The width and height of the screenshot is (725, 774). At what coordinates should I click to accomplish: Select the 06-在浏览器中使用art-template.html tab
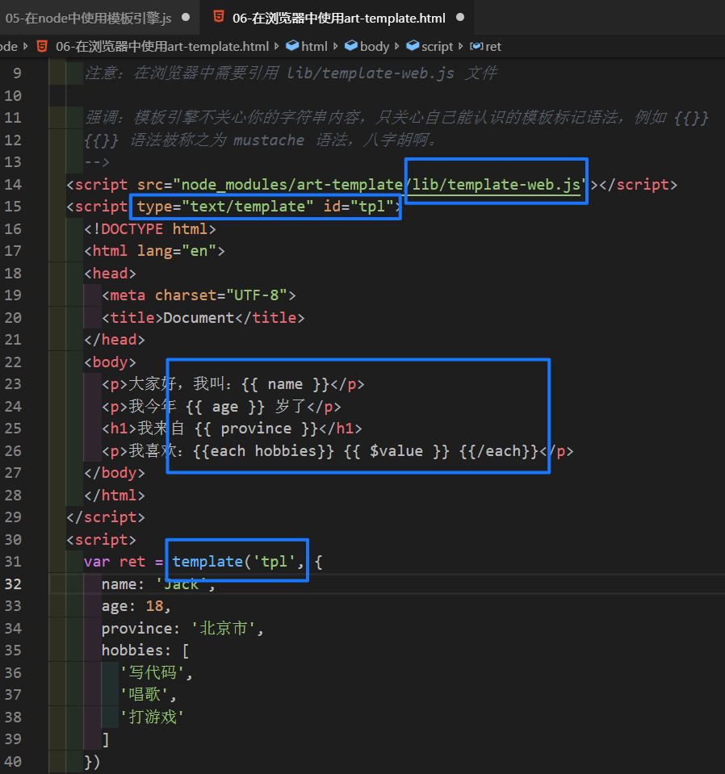point(339,19)
